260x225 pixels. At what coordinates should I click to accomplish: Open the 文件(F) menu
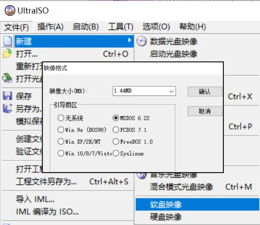coord(17,27)
